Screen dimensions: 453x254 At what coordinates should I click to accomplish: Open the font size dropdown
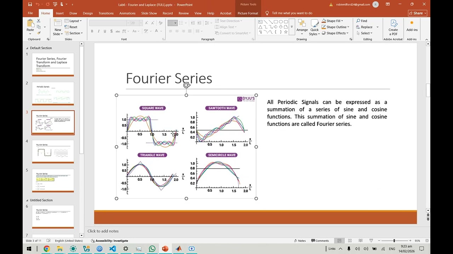141,23
